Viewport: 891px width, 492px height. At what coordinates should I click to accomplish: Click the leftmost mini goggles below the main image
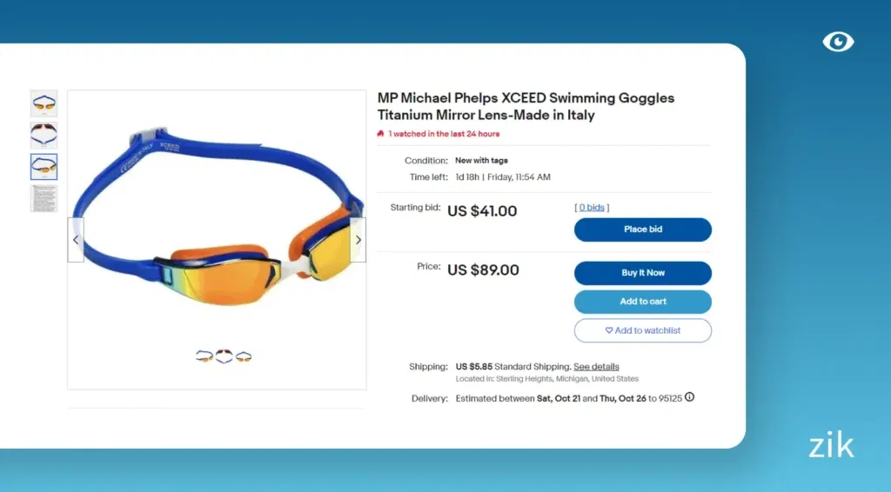(204, 356)
